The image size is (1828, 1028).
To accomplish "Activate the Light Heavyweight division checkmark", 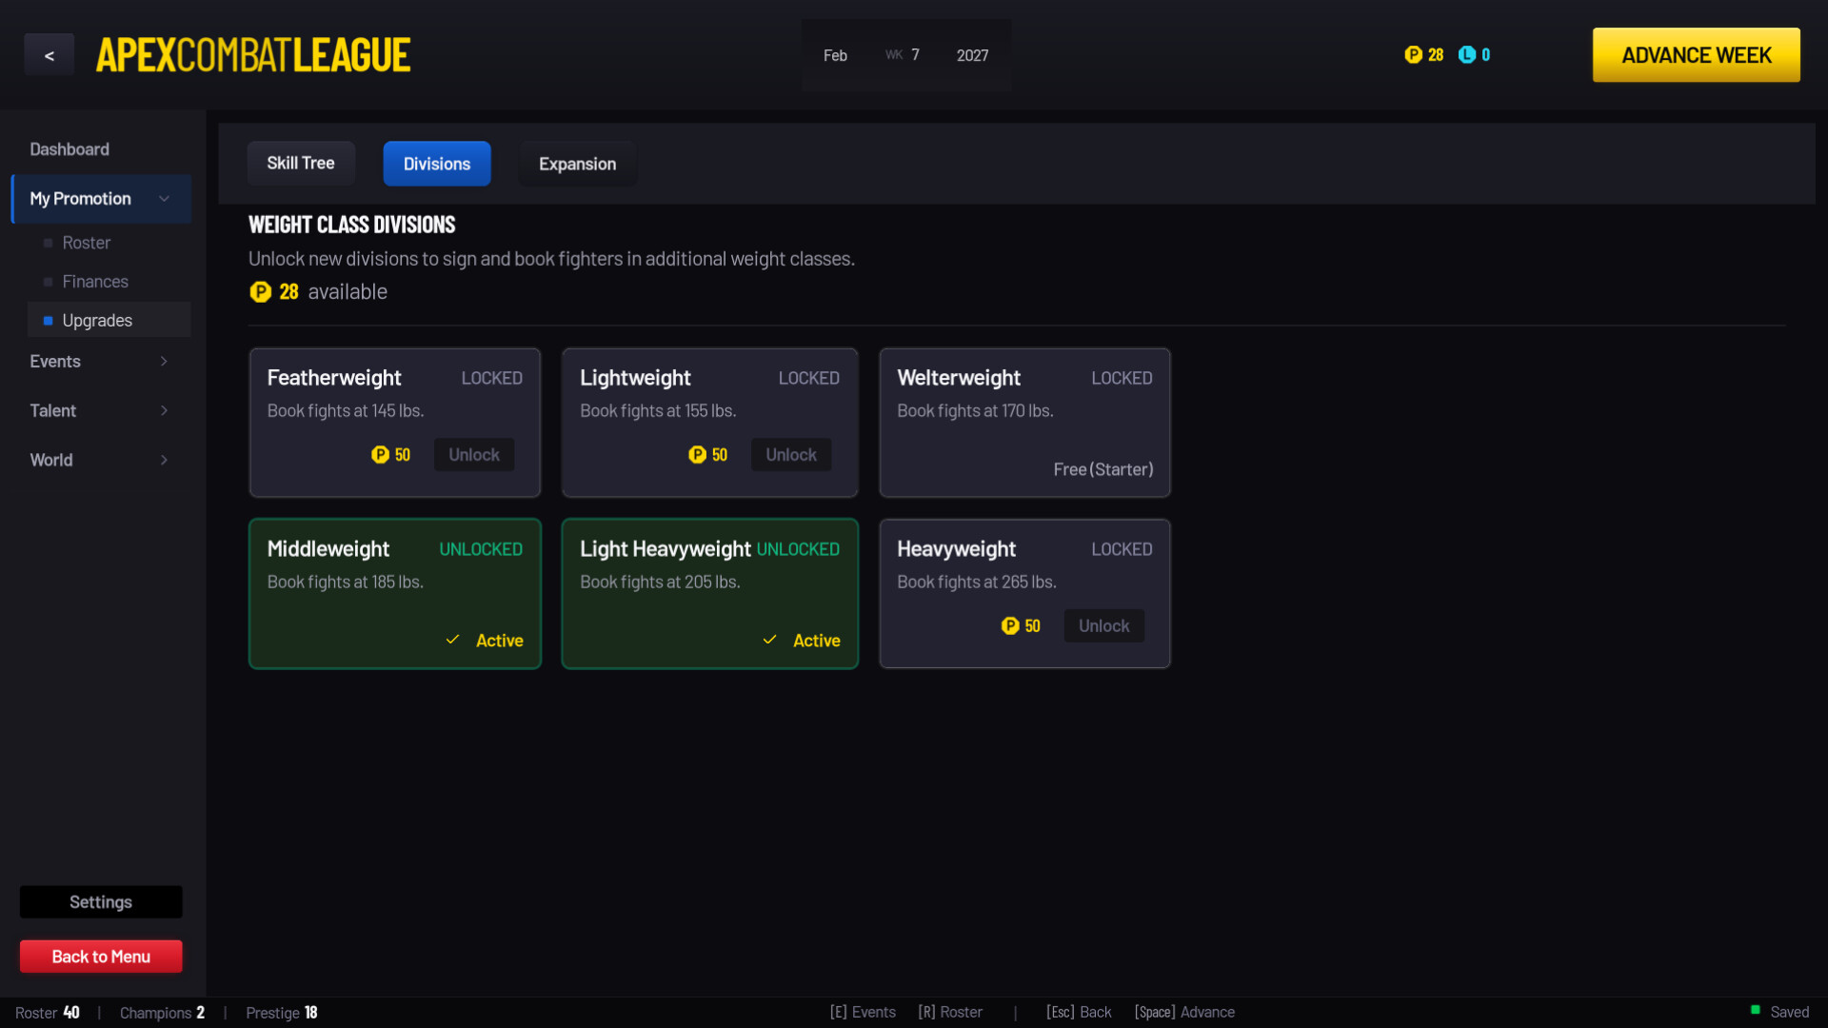I will point(769,640).
